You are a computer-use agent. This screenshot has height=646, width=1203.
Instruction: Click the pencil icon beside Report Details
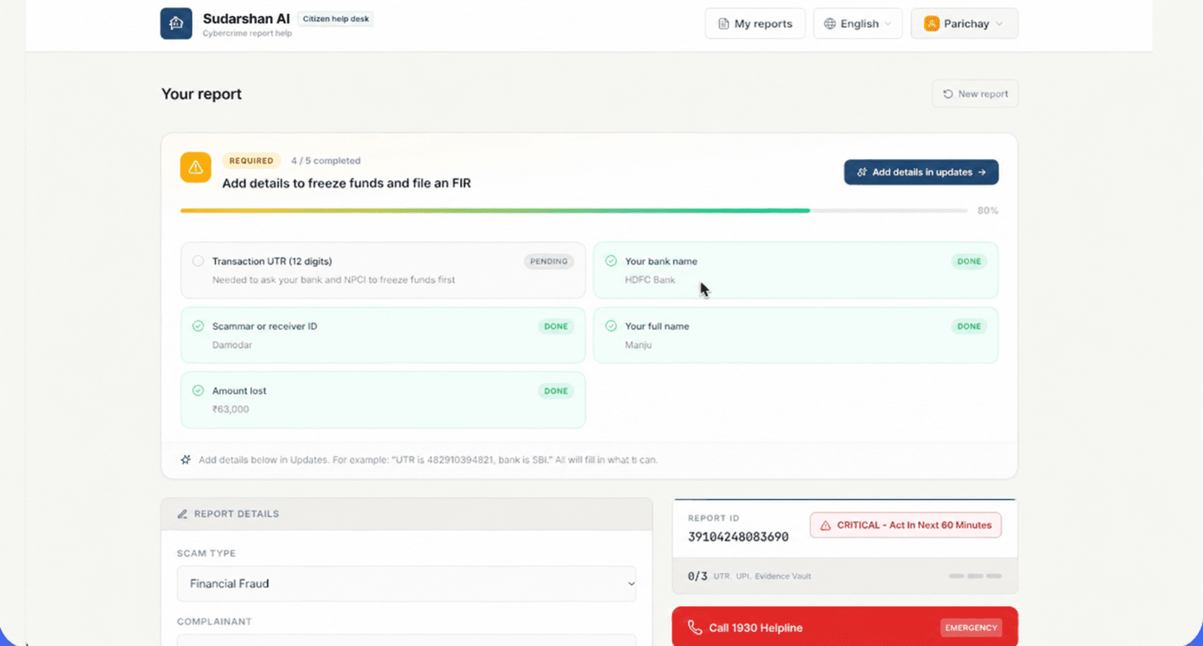pyautogui.click(x=182, y=514)
